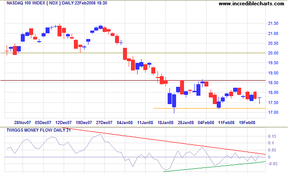Click the www.incrediblecharts.com link
Image resolution: width=288 pixels, height=175 pixels.
tap(251, 4)
